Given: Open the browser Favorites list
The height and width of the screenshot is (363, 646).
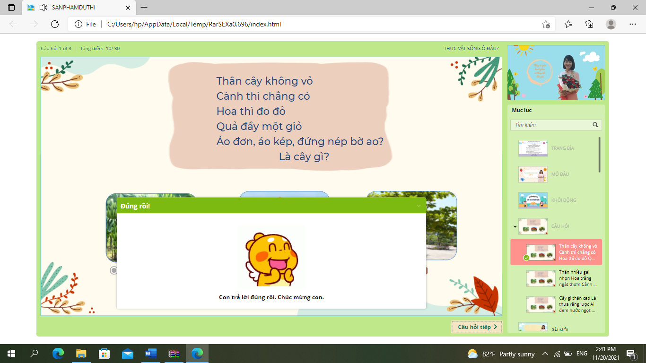Looking at the screenshot, I should click(x=568, y=24).
